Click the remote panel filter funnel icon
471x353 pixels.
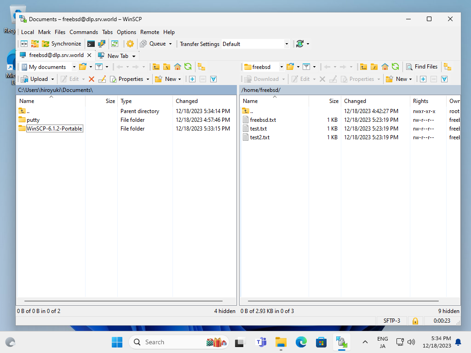[306, 67]
